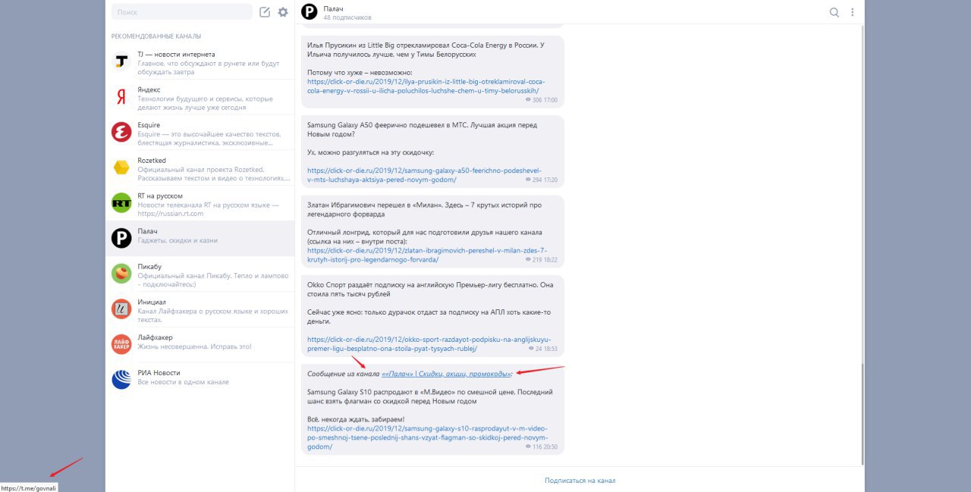The width and height of the screenshot is (971, 492).
Task: Select the Пикабу channel title
Action: point(149,267)
